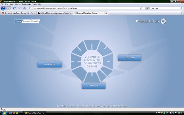Open the View menu
Screen dimensions: 184x115
(x=11, y=4)
